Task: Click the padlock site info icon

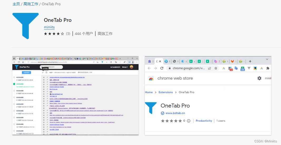Action: 170,68
